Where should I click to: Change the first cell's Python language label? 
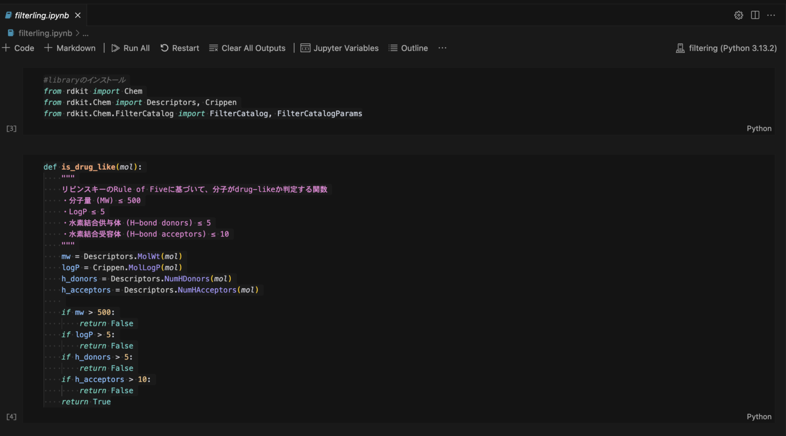pos(759,128)
